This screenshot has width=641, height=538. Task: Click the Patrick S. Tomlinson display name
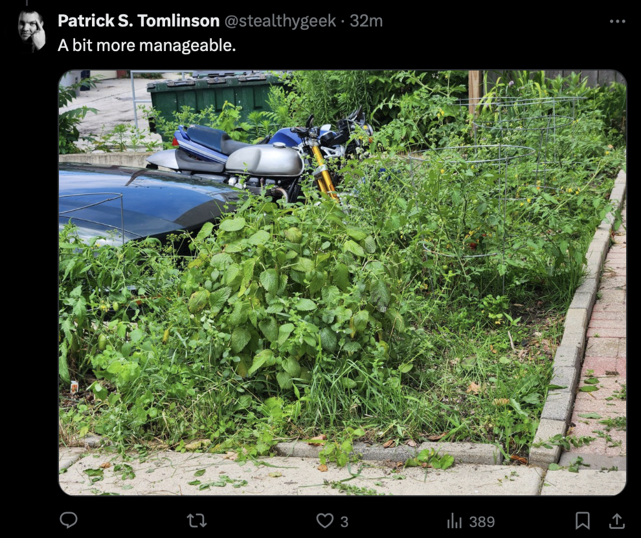click(x=139, y=21)
